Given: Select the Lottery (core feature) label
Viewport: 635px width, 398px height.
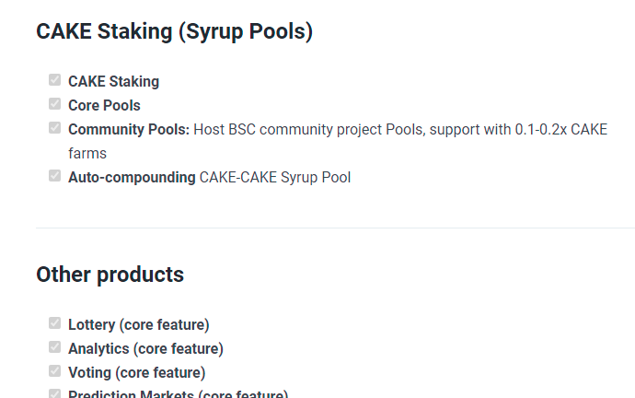Looking at the screenshot, I should click(x=138, y=324).
